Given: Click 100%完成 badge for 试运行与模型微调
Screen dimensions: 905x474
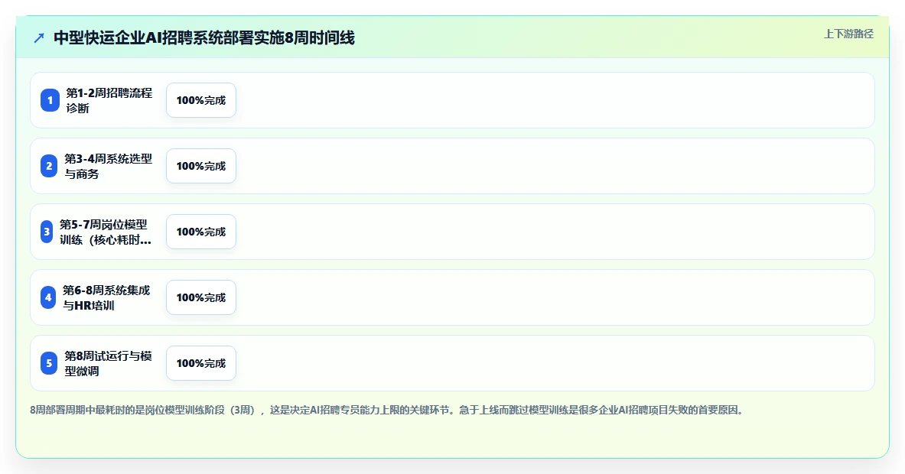Looking at the screenshot, I should pyautogui.click(x=201, y=363).
